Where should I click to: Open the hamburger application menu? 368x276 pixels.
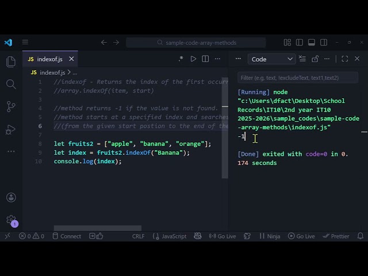25,42
